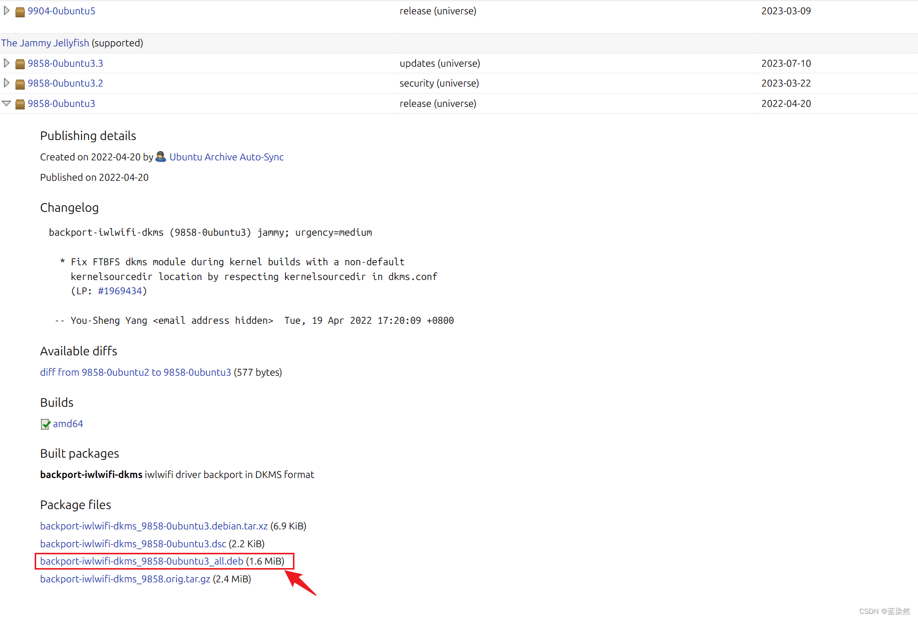The image size is (918, 620).
Task: Open bug link #1969434
Action: click(x=120, y=291)
